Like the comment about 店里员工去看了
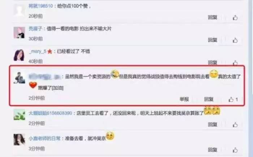This screenshot has height=157, width=253. coord(235,125)
